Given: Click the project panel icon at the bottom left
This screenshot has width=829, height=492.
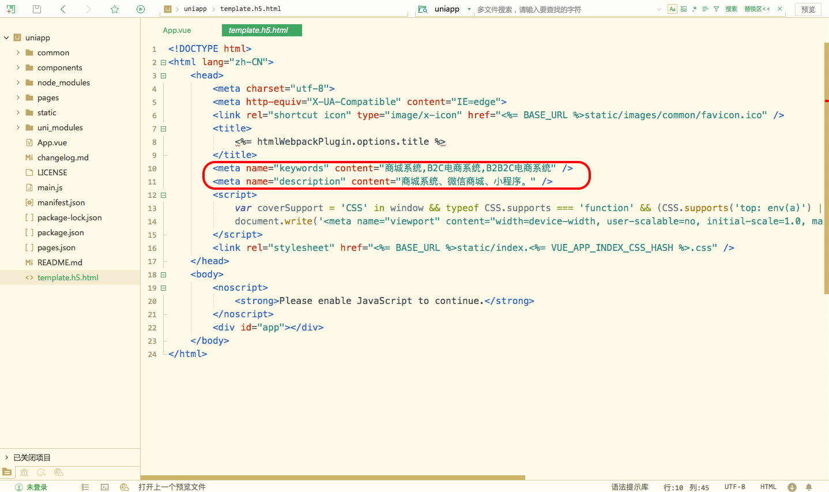Looking at the screenshot, I should (x=6, y=472).
